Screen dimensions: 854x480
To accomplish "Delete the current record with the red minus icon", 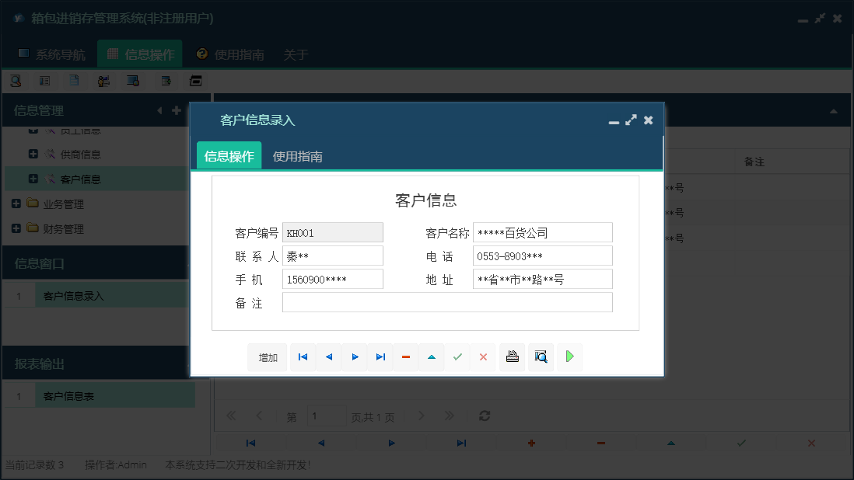I will (405, 357).
